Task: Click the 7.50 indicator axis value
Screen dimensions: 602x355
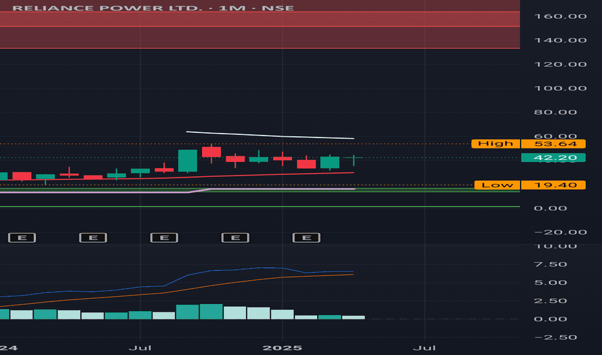Action: point(550,264)
